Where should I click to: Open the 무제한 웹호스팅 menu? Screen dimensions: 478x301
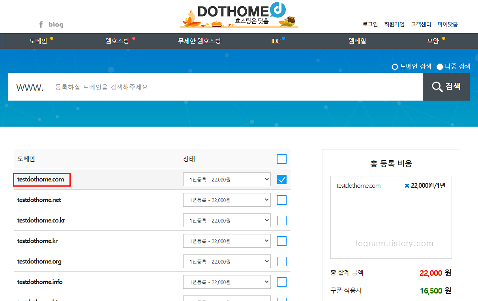click(199, 41)
